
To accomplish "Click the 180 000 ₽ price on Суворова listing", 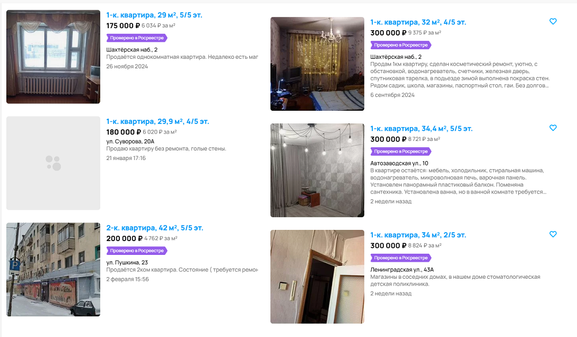I will pos(124,132).
